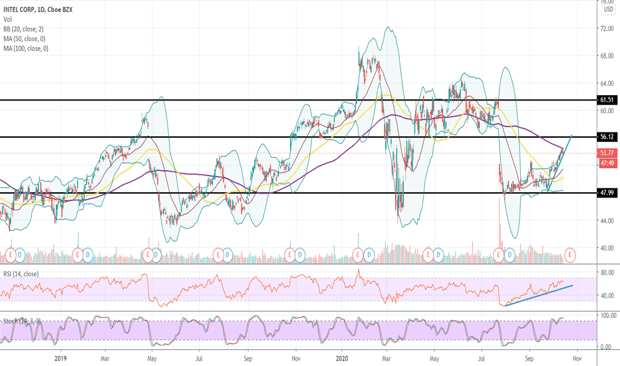Click the 47.99 horizontal line price label

(607, 193)
